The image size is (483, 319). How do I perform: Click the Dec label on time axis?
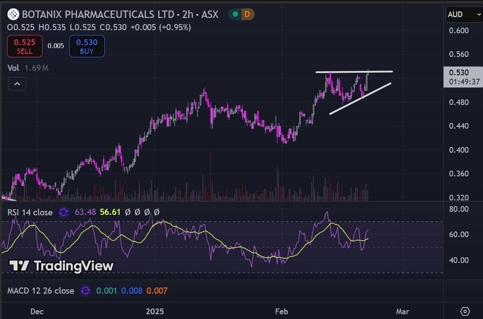(37, 311)
